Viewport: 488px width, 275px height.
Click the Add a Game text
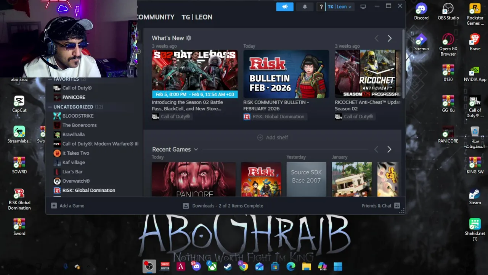point(72,205)
